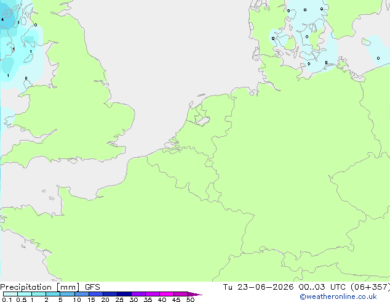This screenshot has height=302, width=390.
Task: Select the 2–5 mm legend color box
Action: click(53, 294)
